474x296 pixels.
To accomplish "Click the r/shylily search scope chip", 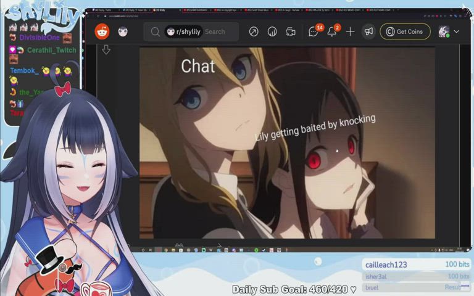I will tap(184, 32).
